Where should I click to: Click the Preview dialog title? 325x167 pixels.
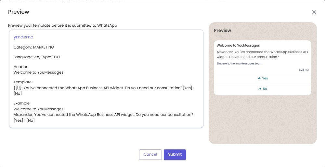coord(19,12)
